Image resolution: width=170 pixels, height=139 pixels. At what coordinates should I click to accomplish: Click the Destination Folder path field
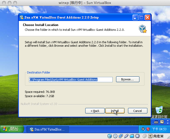tap(71, 80)
